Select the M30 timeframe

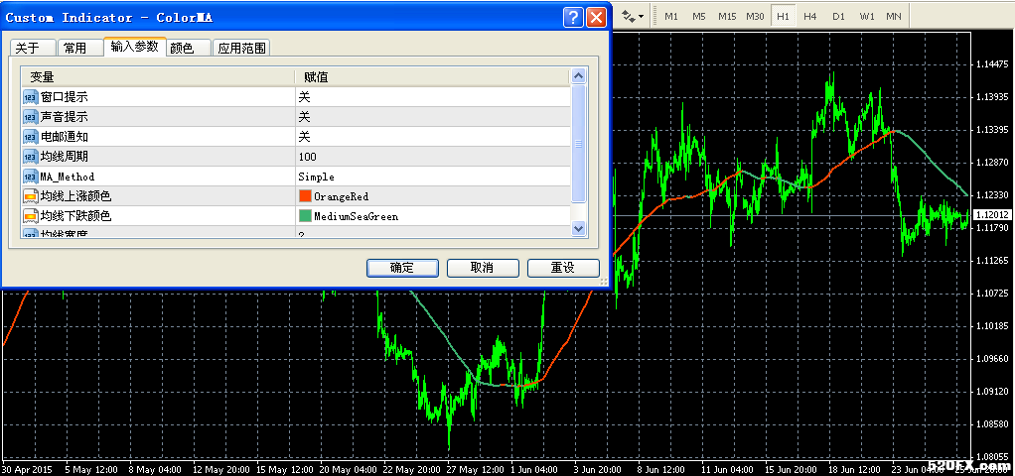click(755, 16)
